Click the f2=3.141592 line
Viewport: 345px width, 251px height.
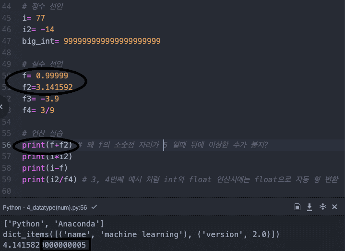(x=48, y=88)
